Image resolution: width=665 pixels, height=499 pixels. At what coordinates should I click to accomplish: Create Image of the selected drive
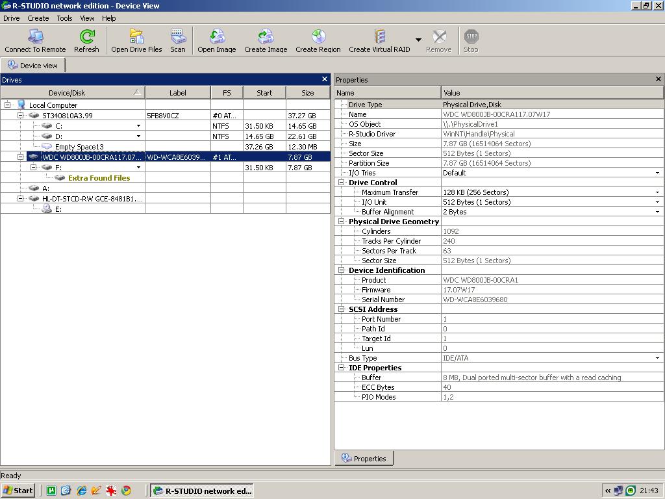coord(266,41)
